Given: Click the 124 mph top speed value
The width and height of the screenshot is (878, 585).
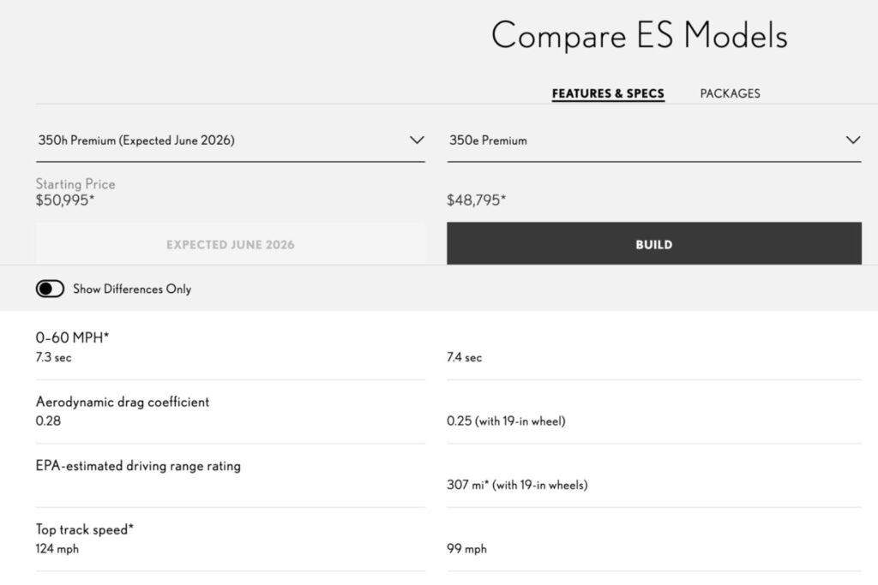Looking at the screenshot, I should [57, 549].
